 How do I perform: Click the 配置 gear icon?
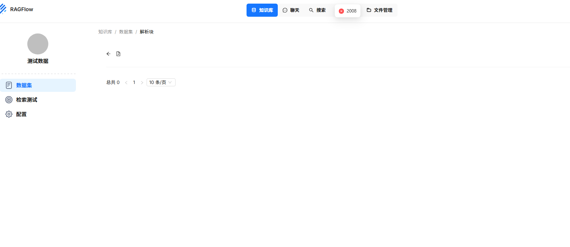point(9,114)
